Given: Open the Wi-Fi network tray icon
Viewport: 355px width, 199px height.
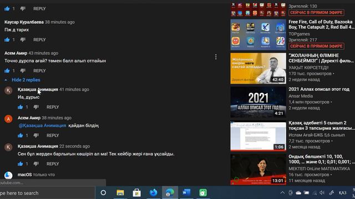Looking at the screenshot, I should point(315,193).
